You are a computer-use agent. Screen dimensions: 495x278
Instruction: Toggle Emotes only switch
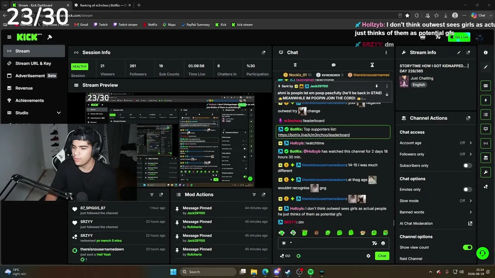(x=468, y=190)
